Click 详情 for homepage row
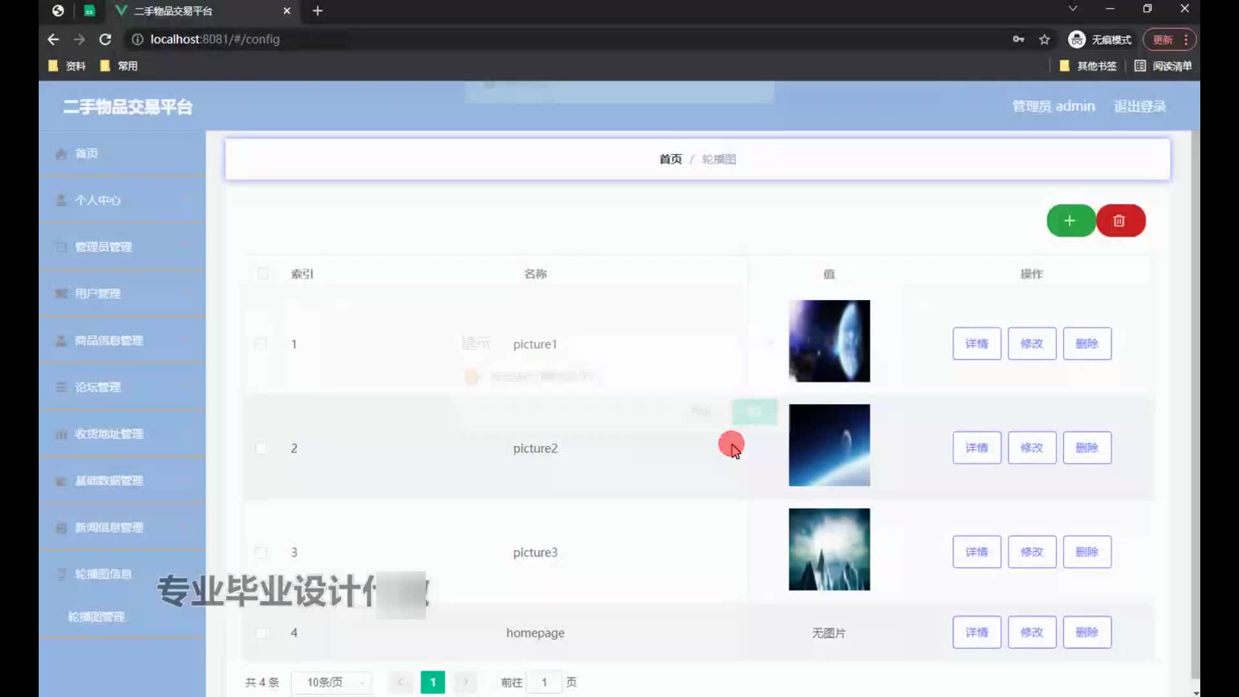Screen dimensions: 1239x697 coord(976,632)
